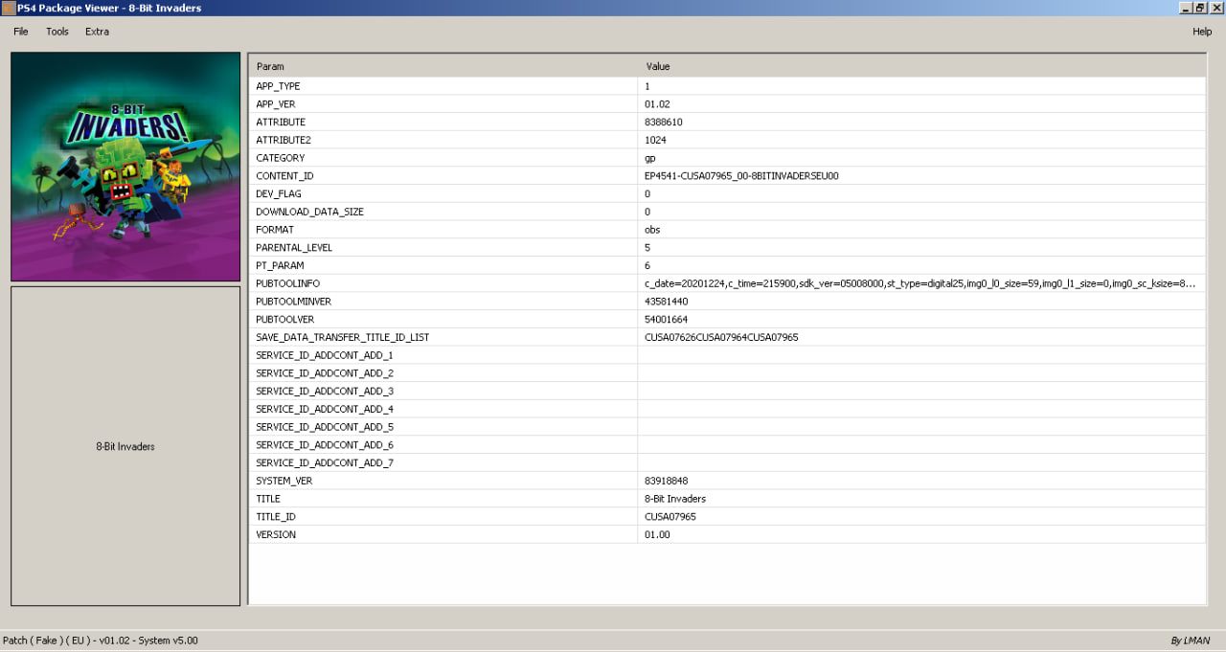
Task: Click the 01.00 version value
Action: (657, 535)
